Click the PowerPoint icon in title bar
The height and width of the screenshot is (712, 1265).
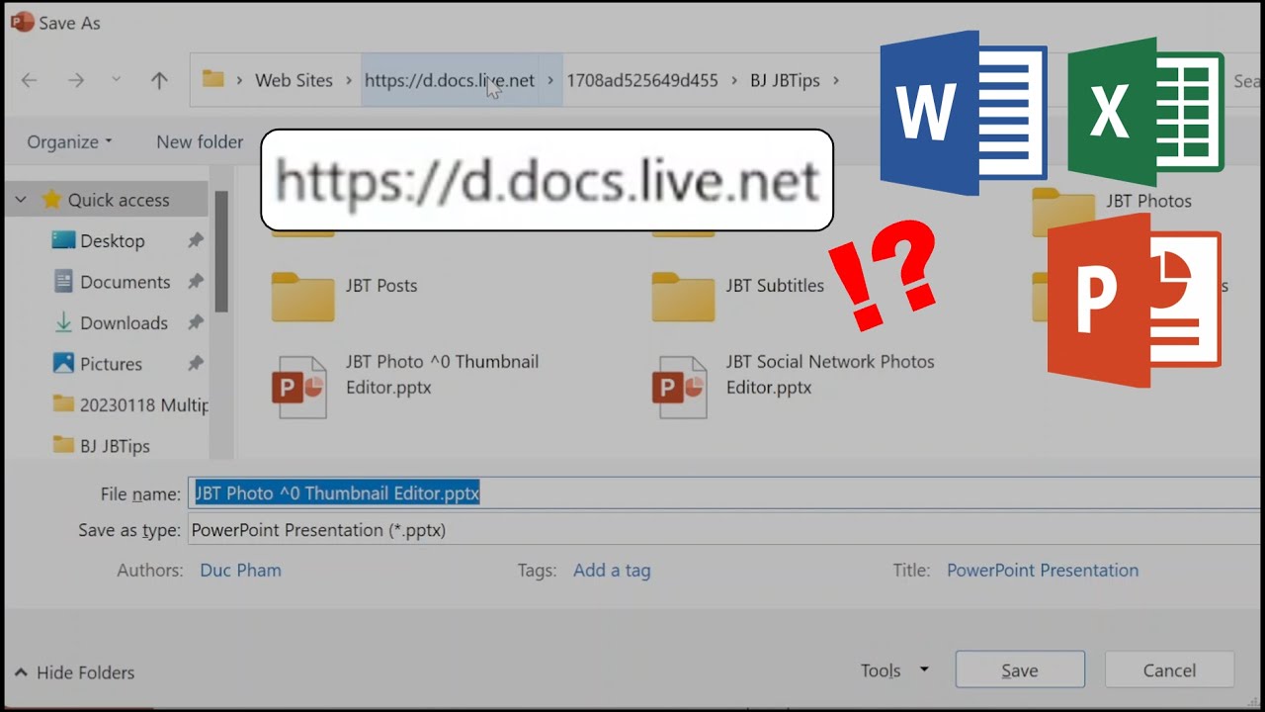click(20, 22)
